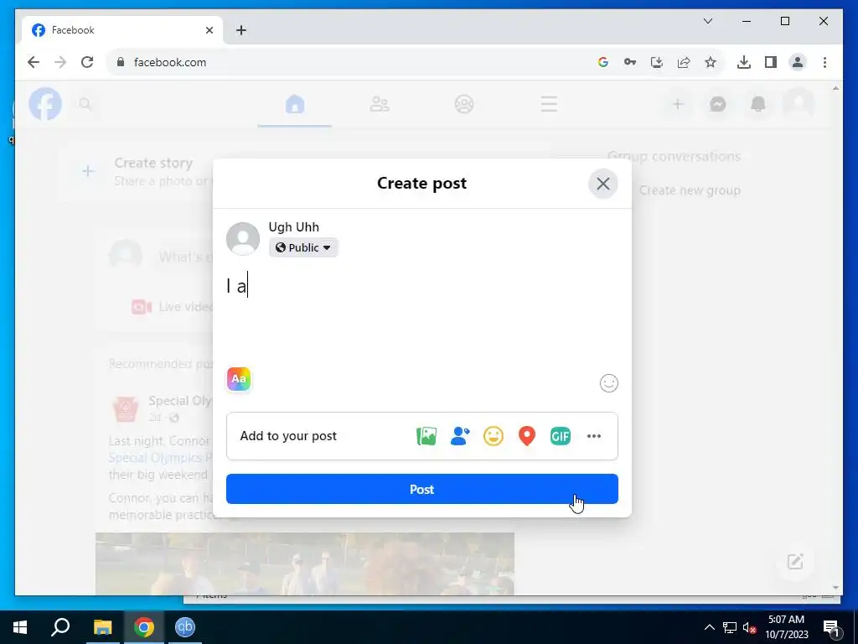Click the network tray icon
This screenshot has height=644, width=858.
tap(730, 627)
